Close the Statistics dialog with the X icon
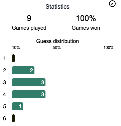This screenshot has height=126, width=121. 112,4
